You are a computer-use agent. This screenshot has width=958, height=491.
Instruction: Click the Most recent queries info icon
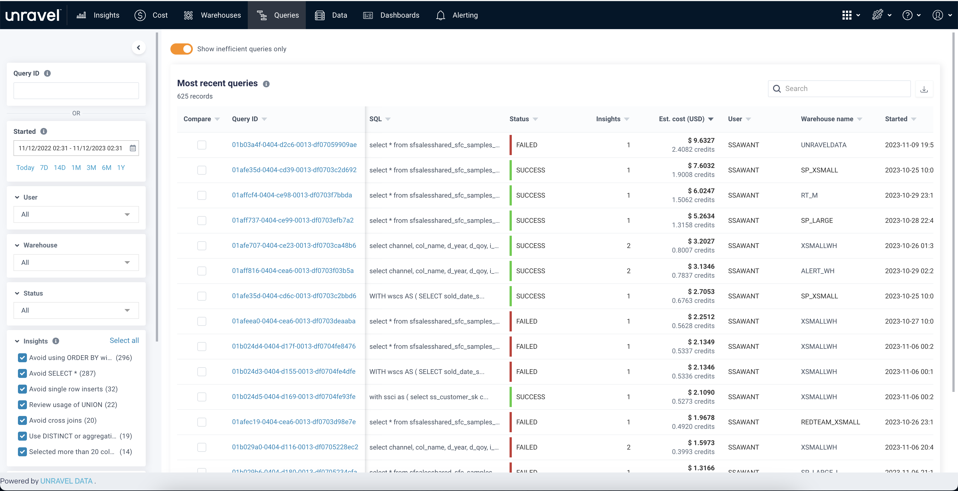pyautogui.click(x=266, y=84)
